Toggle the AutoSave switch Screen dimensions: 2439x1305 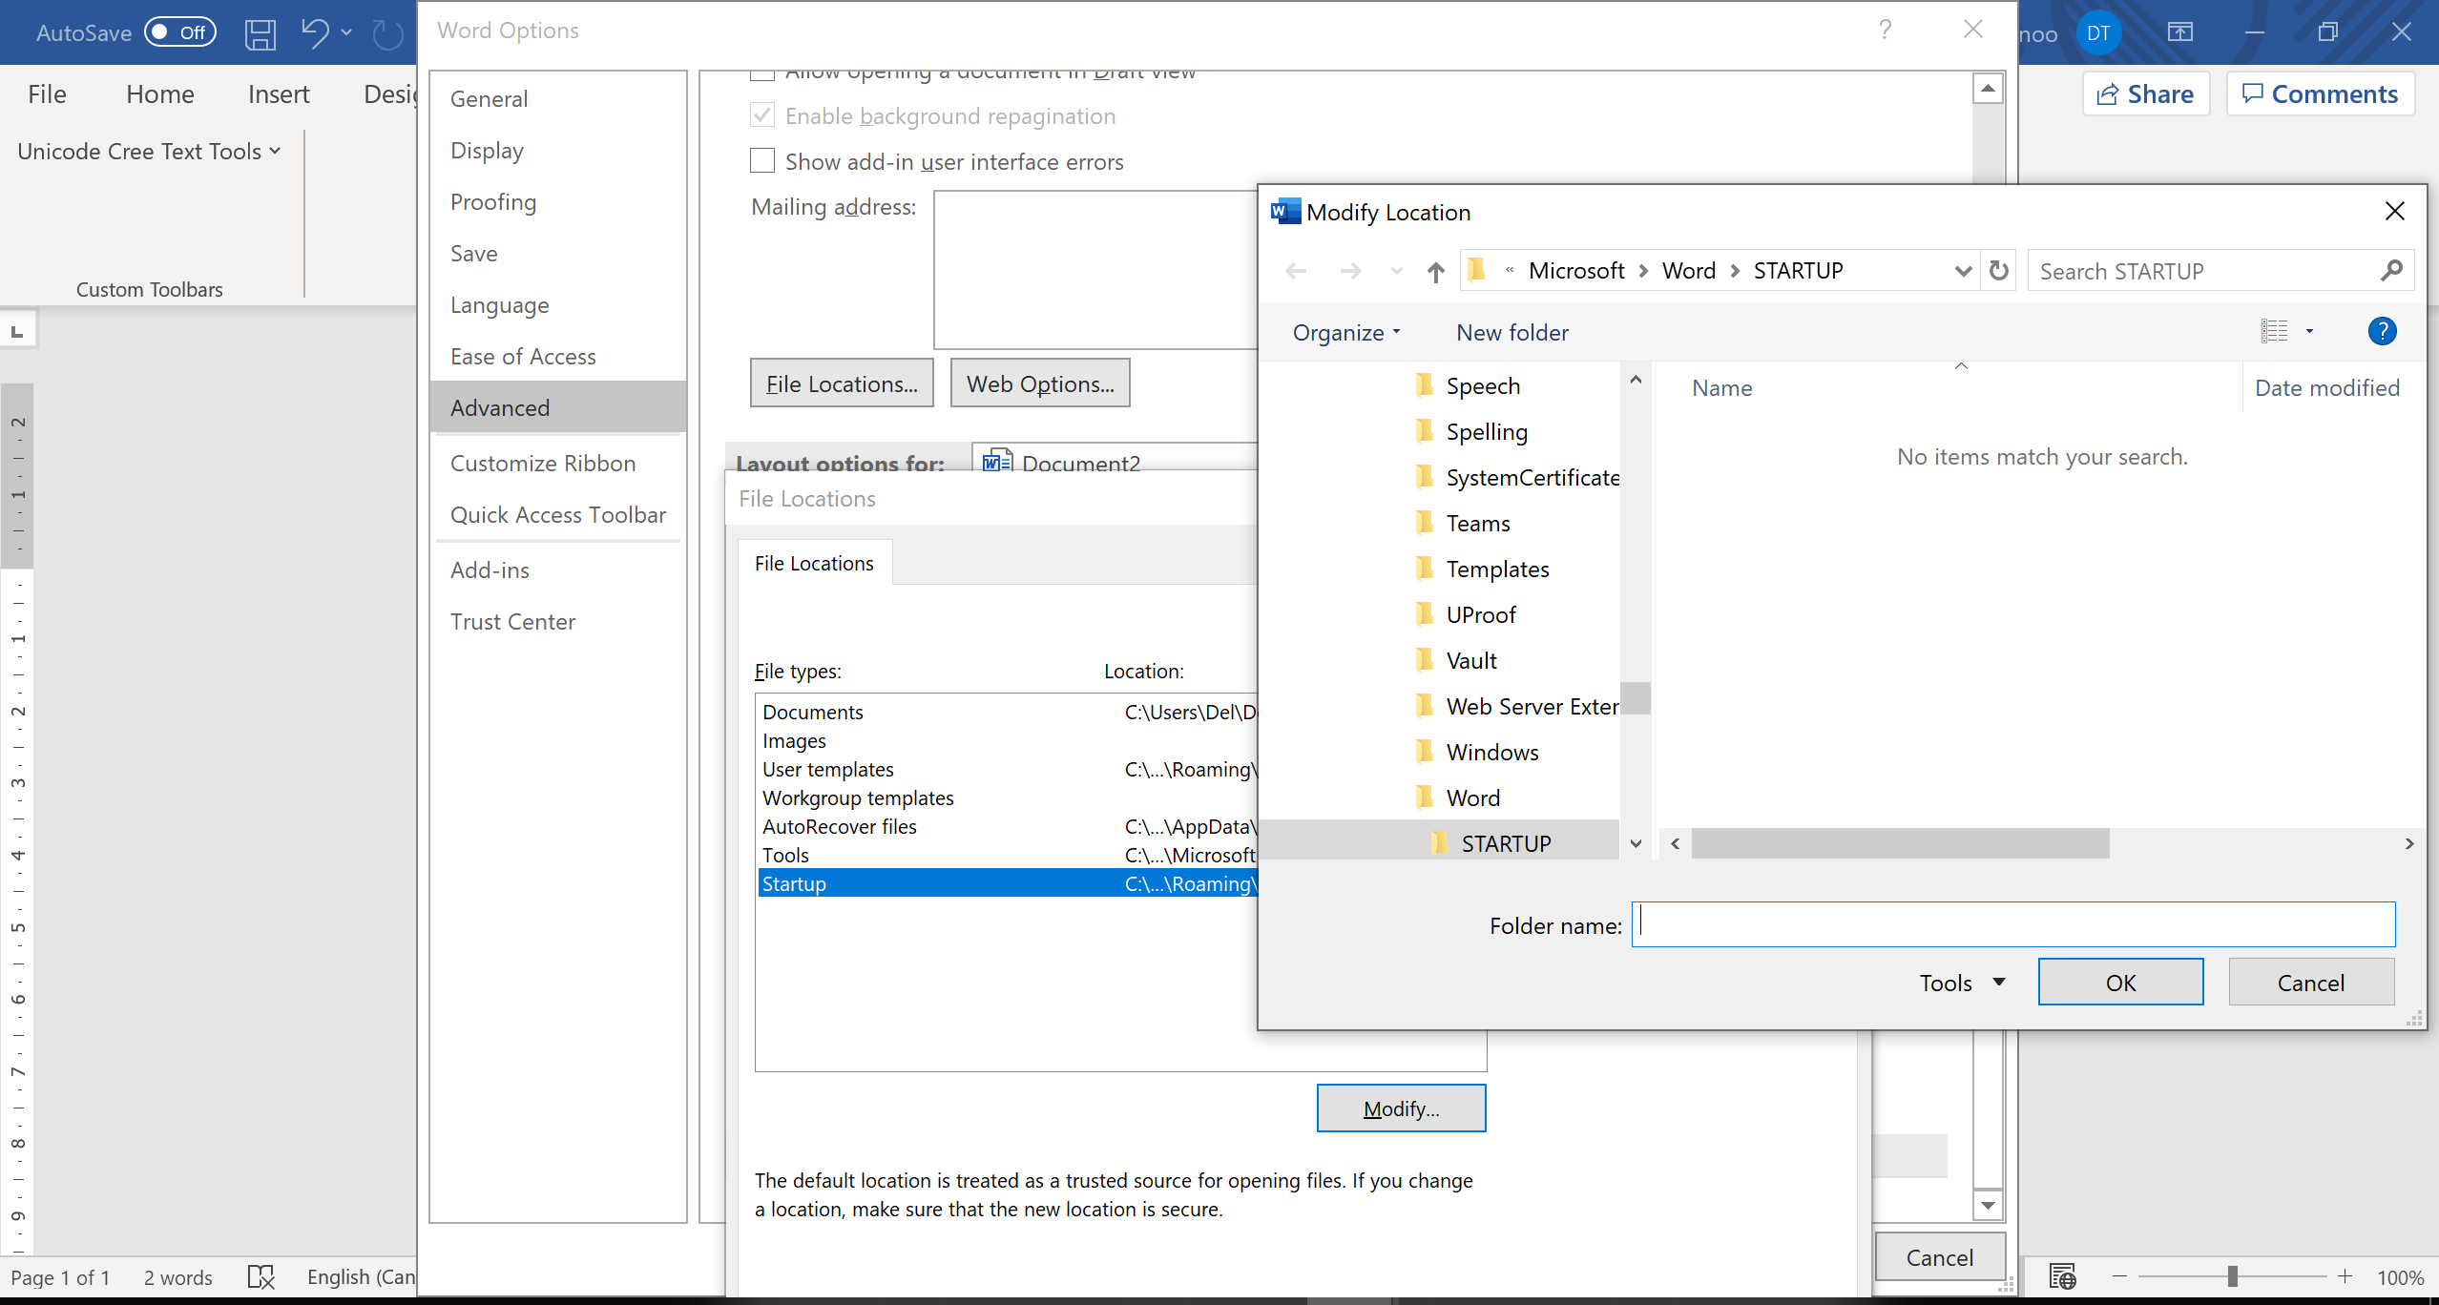coord(179,32)
